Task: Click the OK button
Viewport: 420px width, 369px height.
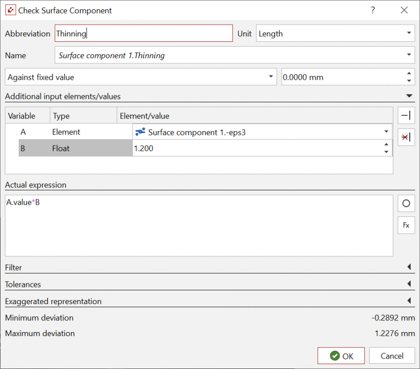Action: click(x=341, y=356)
